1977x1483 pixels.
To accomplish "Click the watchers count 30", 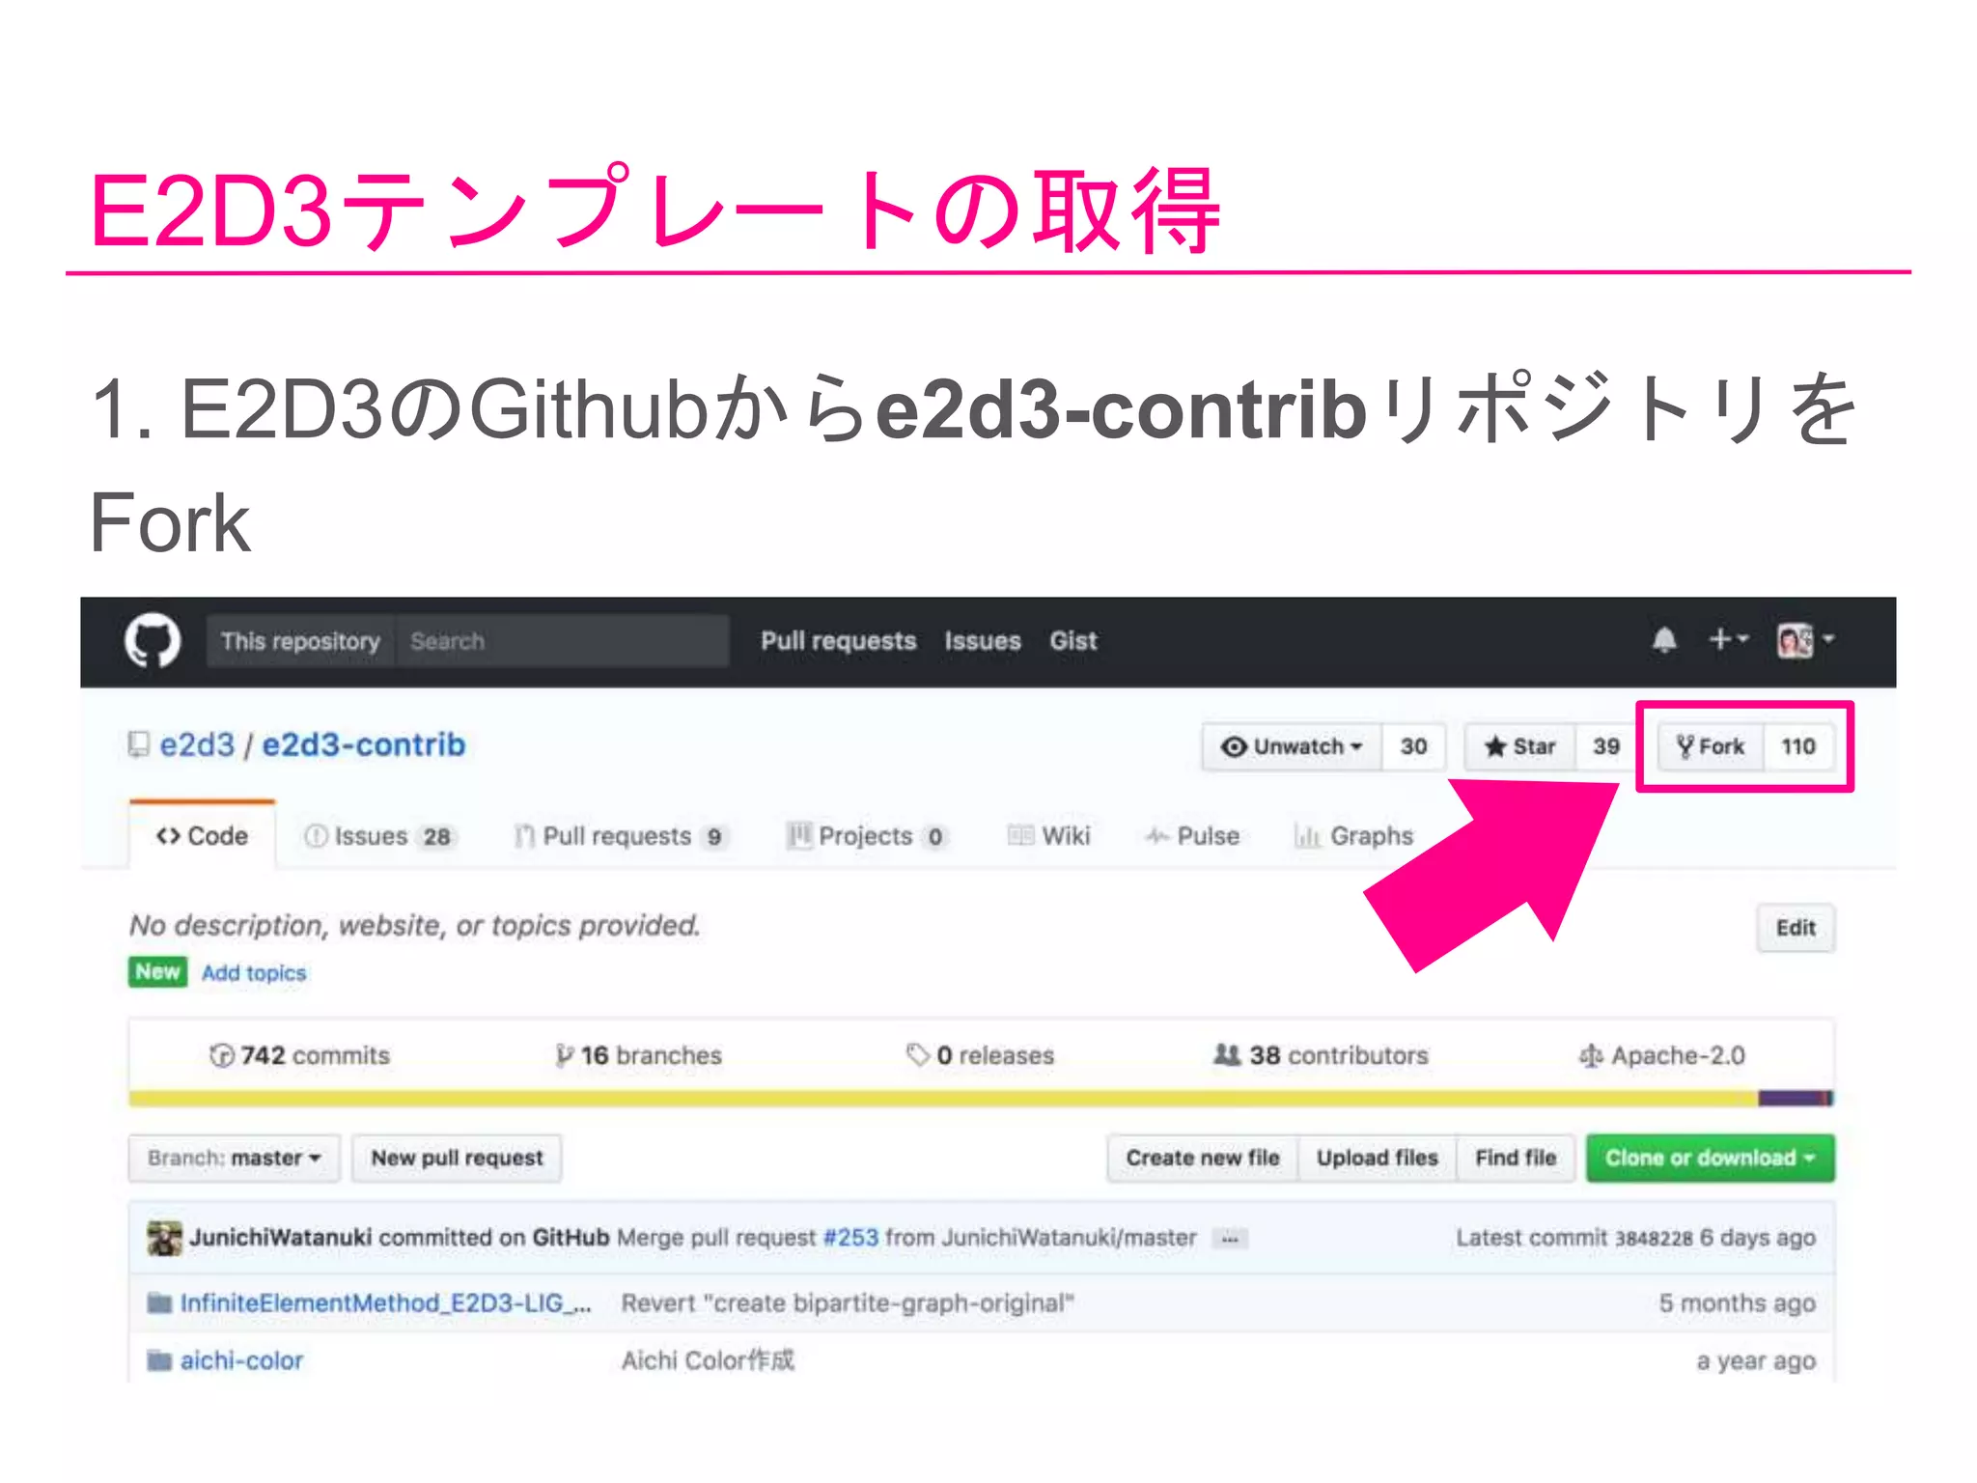I will point(1413,746).
